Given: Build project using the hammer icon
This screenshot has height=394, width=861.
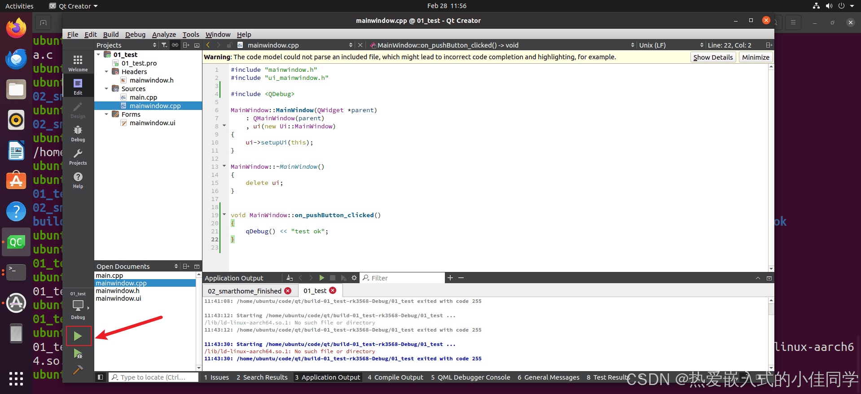Looking at the screenshot, I should pos(78,370).
